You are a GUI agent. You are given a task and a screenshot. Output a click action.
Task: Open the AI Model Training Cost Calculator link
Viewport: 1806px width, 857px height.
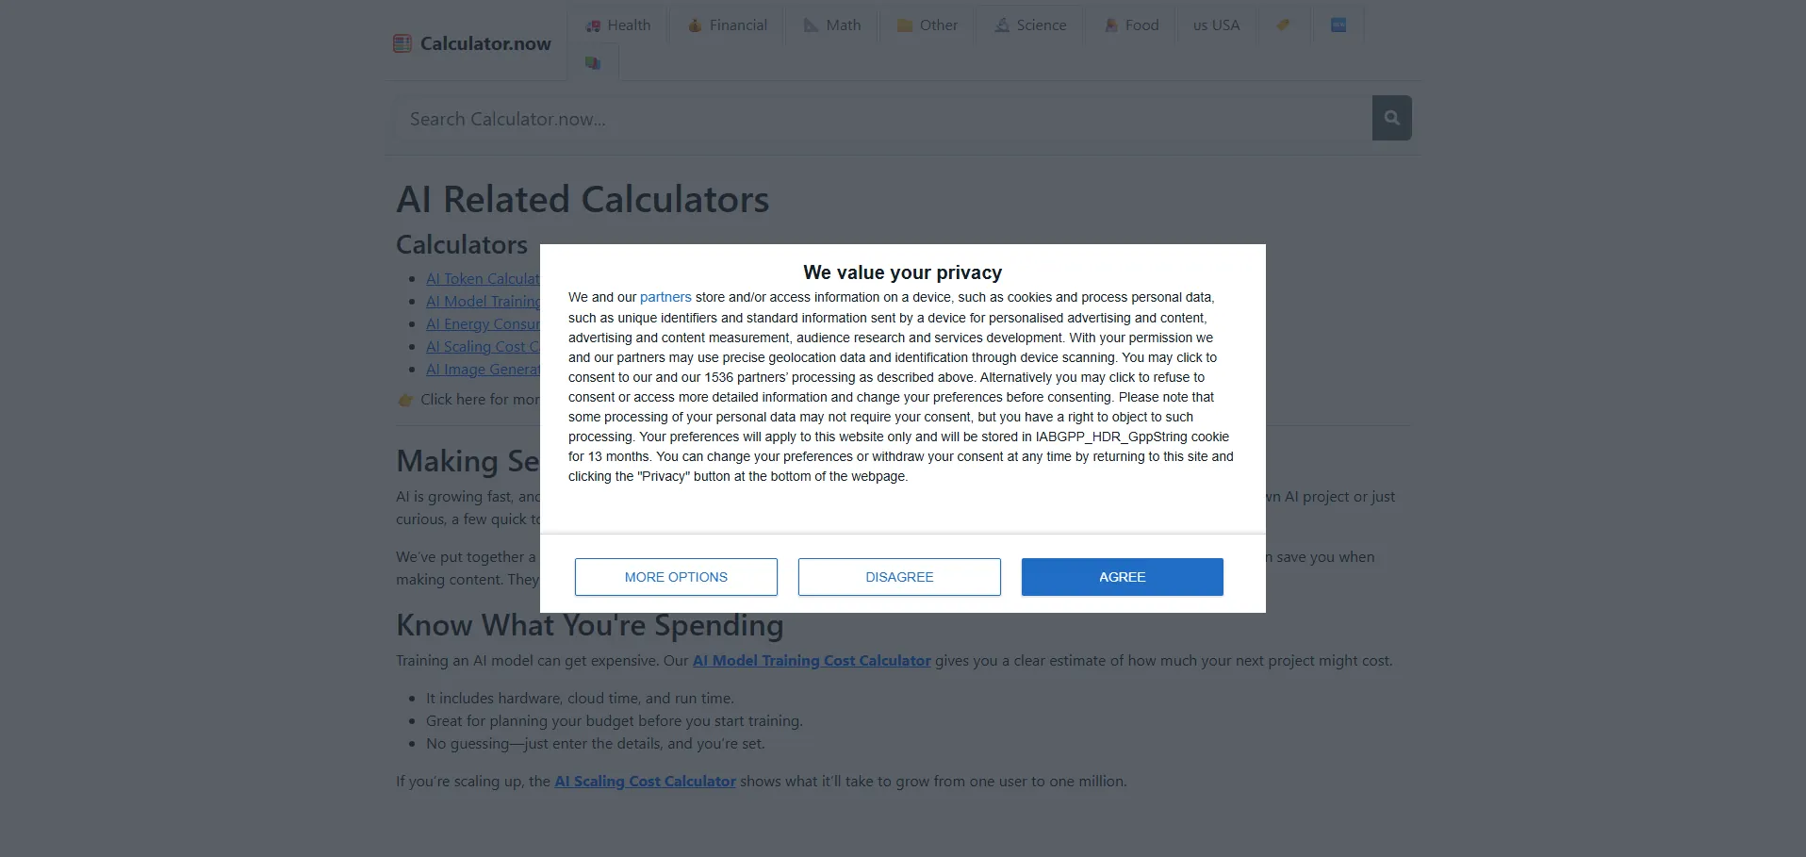pyautogui.click(x=812, y=661)
